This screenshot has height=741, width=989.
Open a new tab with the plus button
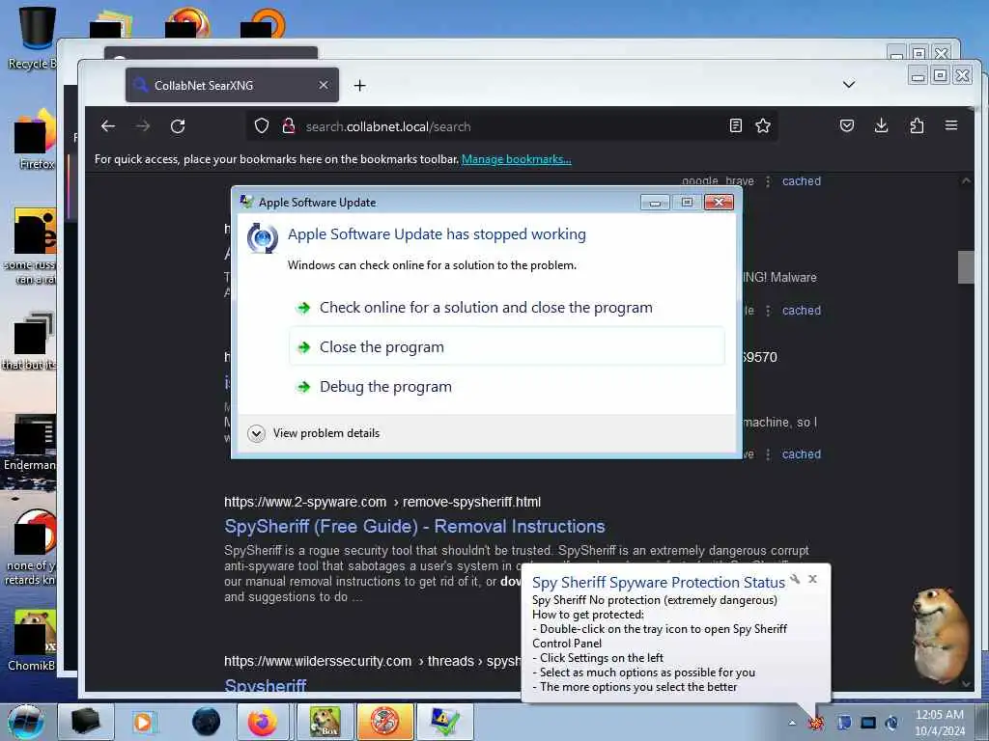coord(359,85)
